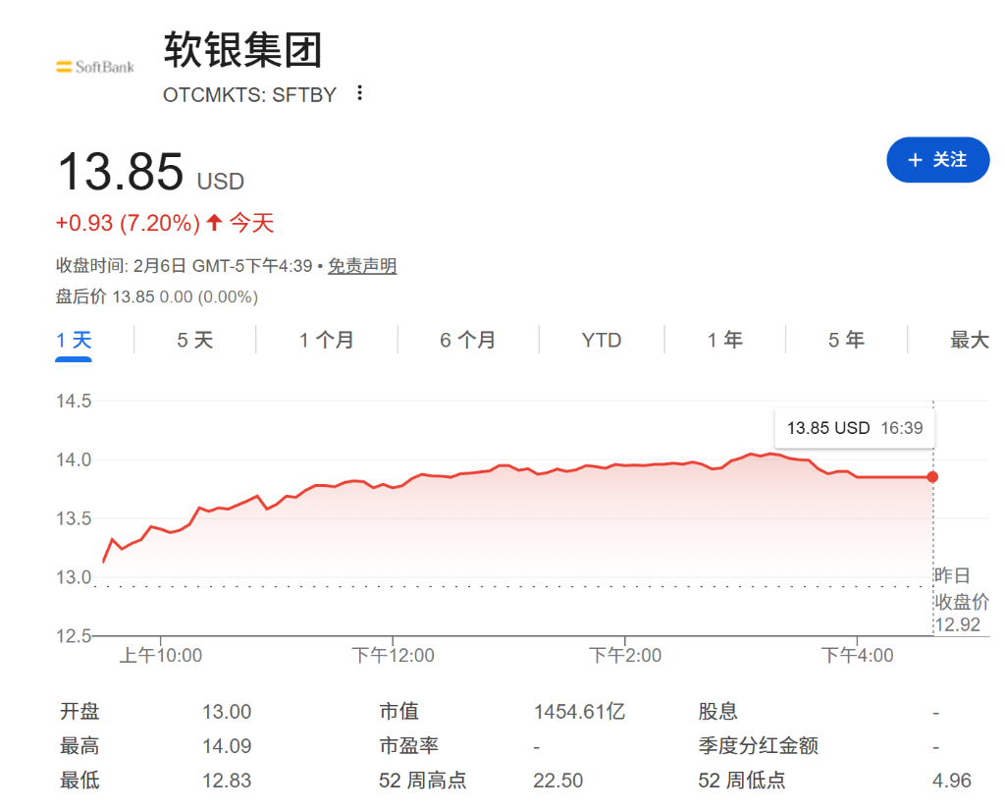Click the 下午2:00 axis label
Screen dimensions: 1005x810
pos(625,656)
